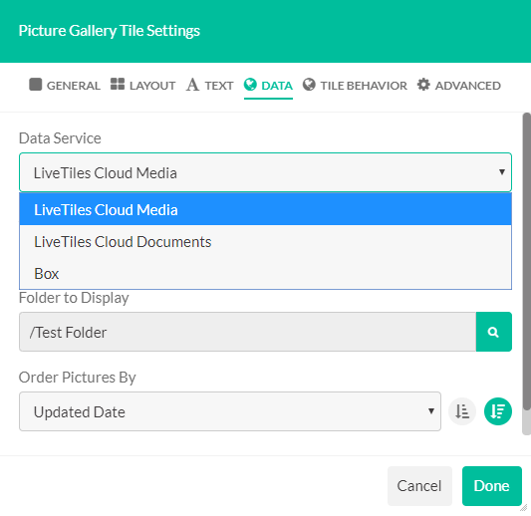Screen dimensions: 531x516
Task: Click the Text tab letter A icon
Action: coord(192,85)
